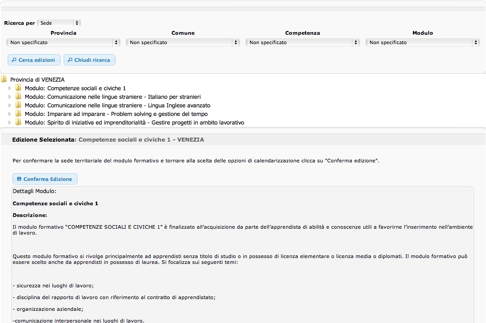Screen dimensions: 486x323
Task: Click folder icon for Spirito di iniziativa module
Action: click(x=18, y=122)
